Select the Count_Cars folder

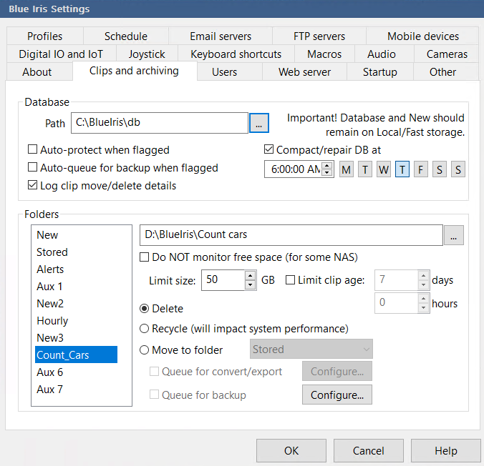coord(76,355)
